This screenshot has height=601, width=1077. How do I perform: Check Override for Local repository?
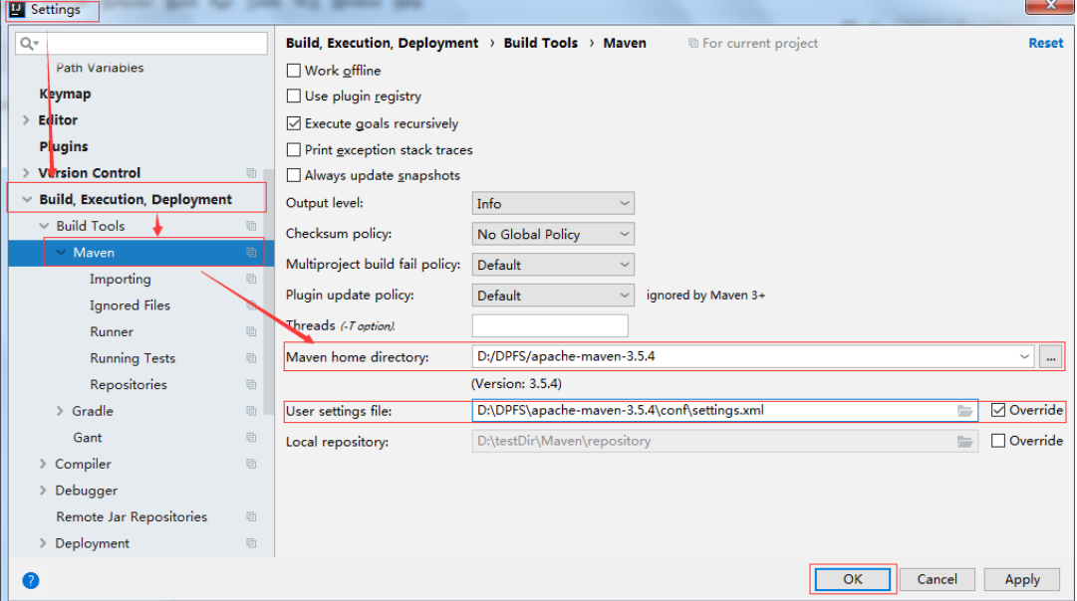click(x=998, y=441)
